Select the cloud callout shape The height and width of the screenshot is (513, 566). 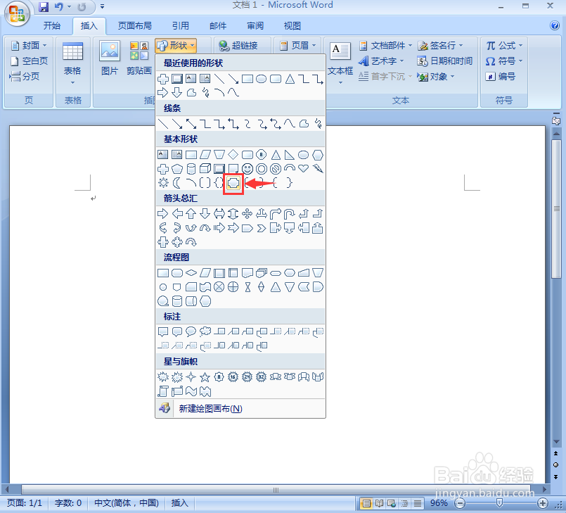pyautogui.click(x=205, y=331)
